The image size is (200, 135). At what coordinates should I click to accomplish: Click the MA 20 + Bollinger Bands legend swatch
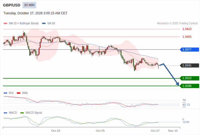(x=5, y=23)
